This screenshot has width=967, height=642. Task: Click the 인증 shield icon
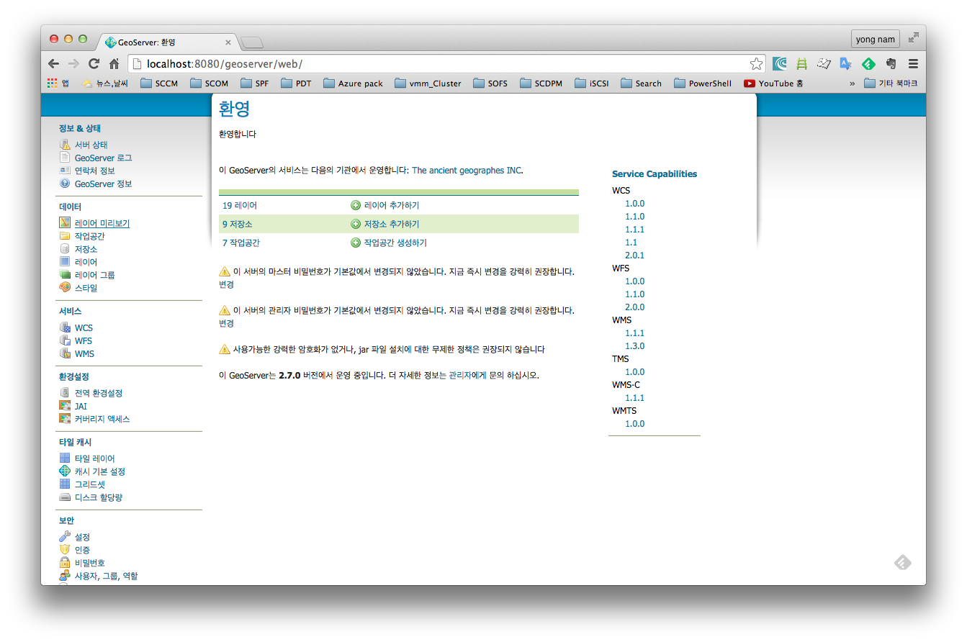[65, 550]
